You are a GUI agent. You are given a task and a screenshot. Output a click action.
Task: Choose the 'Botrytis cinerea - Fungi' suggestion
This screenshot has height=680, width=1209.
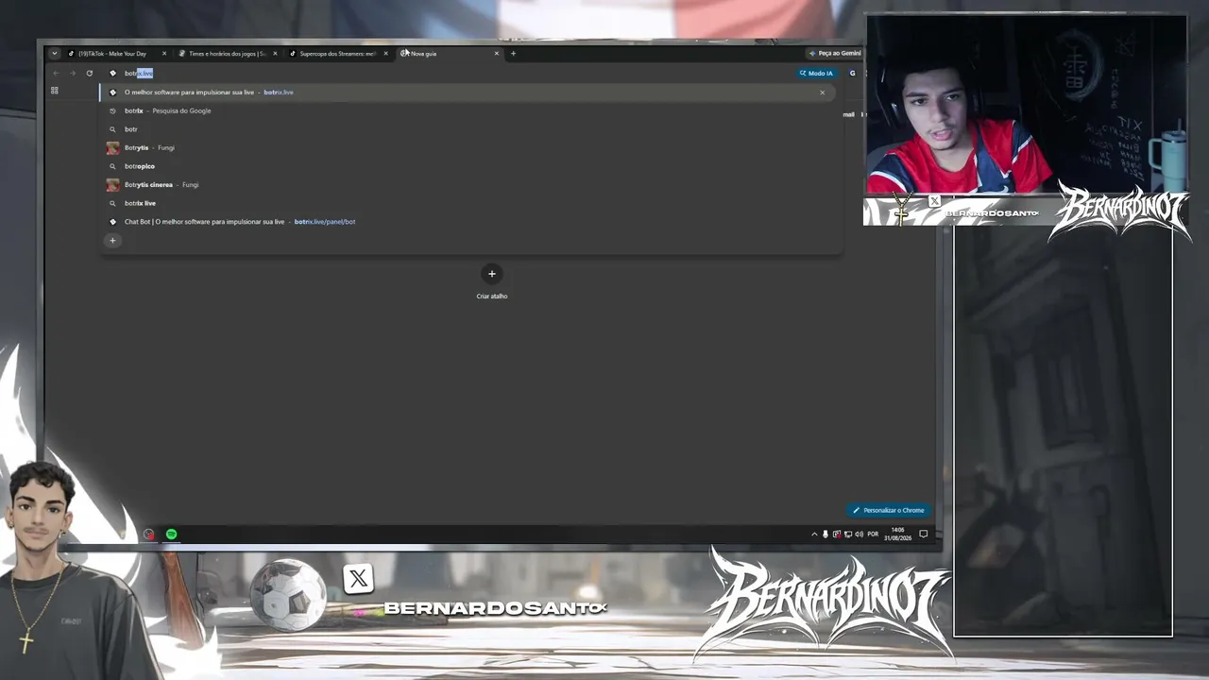(468, 184)
